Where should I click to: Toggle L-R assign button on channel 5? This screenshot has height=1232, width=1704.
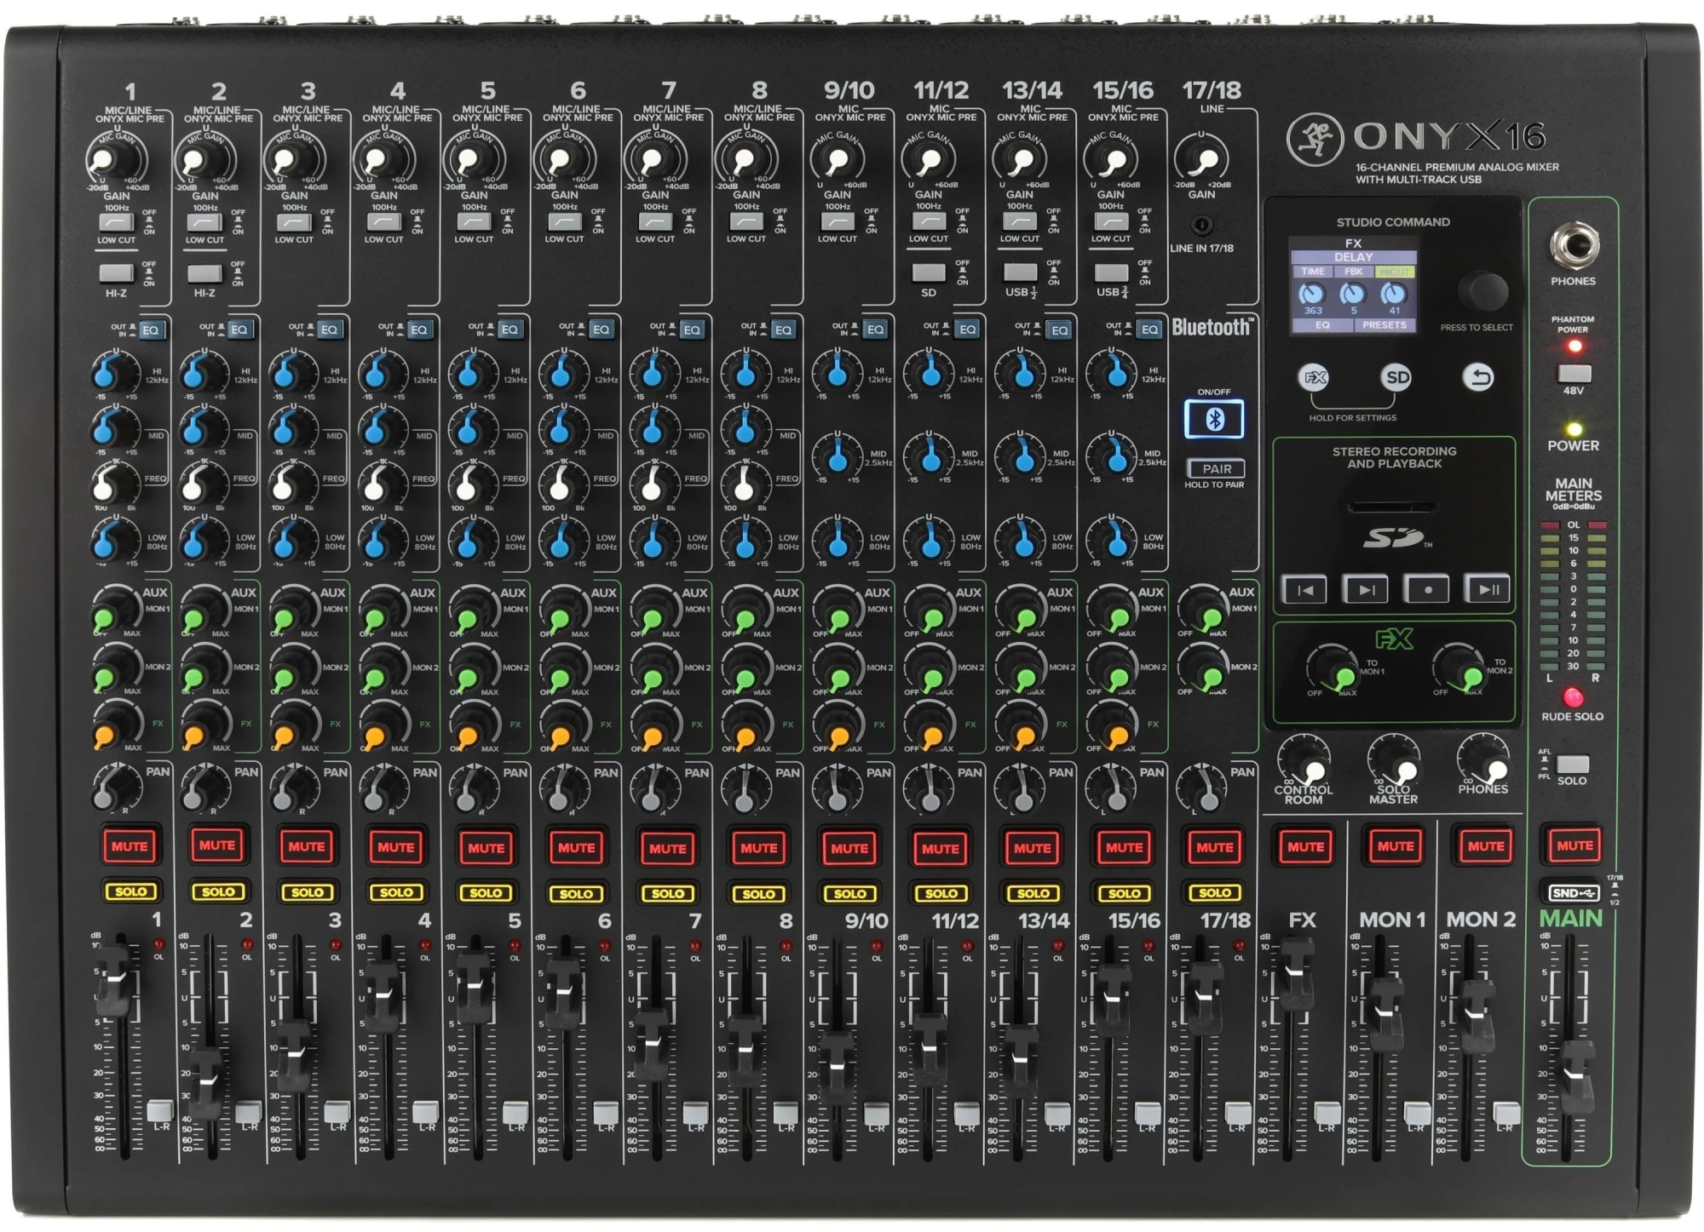(x=515, y=1112)
